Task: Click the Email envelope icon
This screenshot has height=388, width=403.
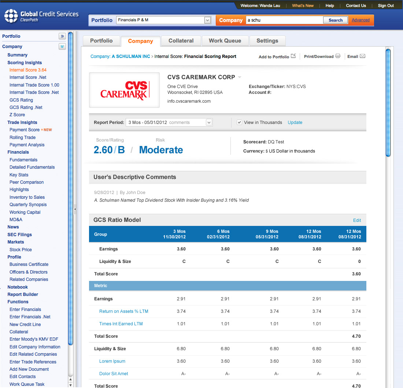Action: pos(362,56)
